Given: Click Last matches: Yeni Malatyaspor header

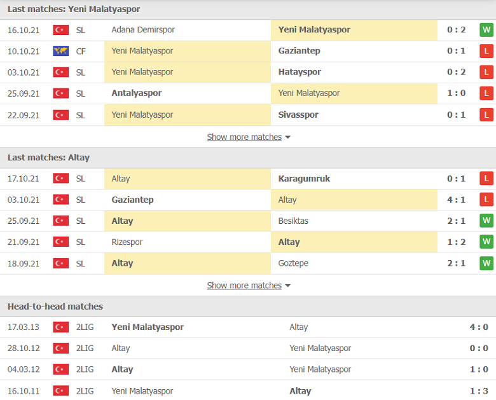Looking at the screenshot, I should (74, 9).
